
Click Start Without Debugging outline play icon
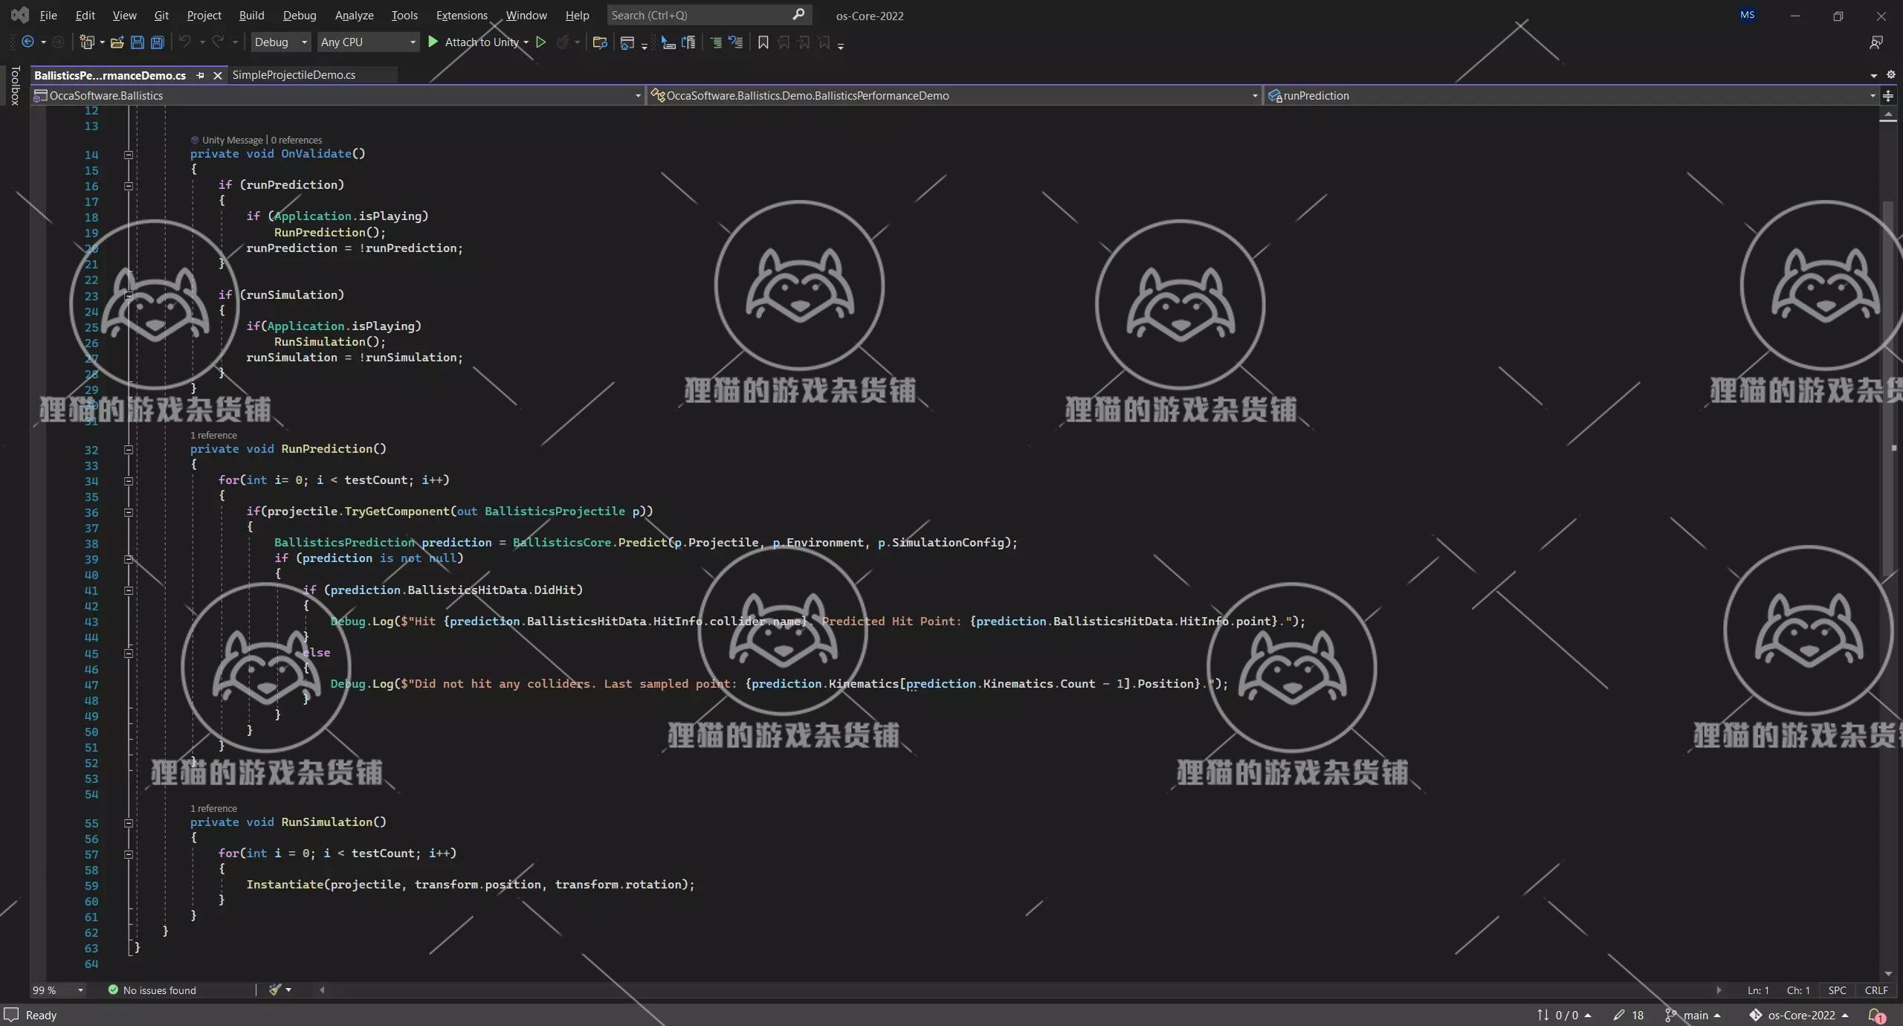541,42
